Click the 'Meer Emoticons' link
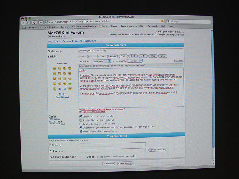239x179 pixels. (x=62, y=95)
